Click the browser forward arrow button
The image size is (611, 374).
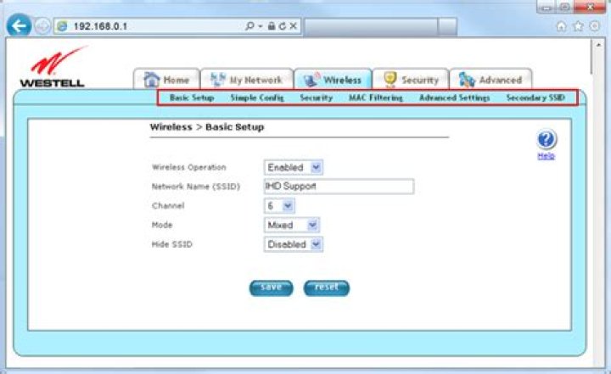click(42, 26)
